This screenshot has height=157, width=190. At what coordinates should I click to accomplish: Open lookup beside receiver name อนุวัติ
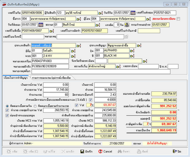pos(101,13)
